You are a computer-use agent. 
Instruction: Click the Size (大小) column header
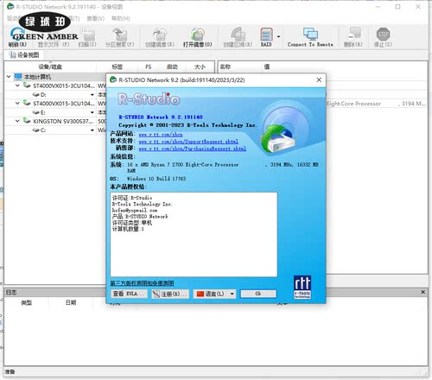pyautogui.click(x=200, y=66)
